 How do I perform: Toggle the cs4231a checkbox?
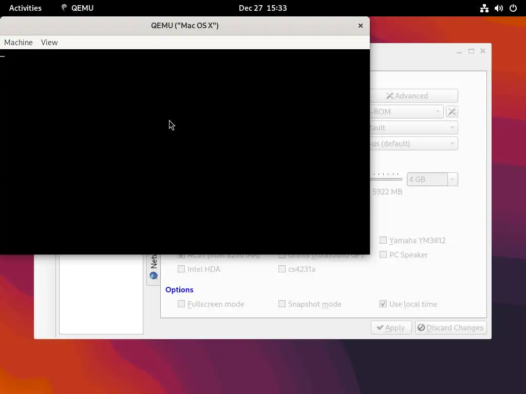[x=282, y=269]
